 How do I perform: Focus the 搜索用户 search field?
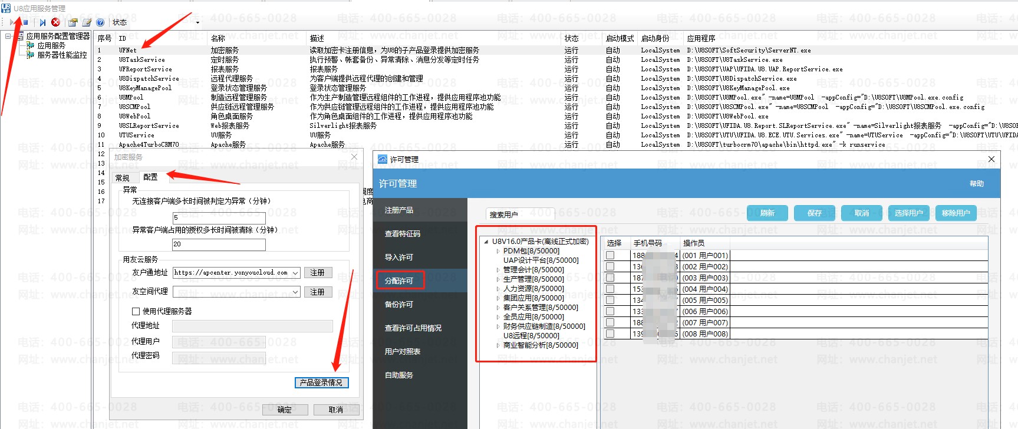(x=520, y=214)
